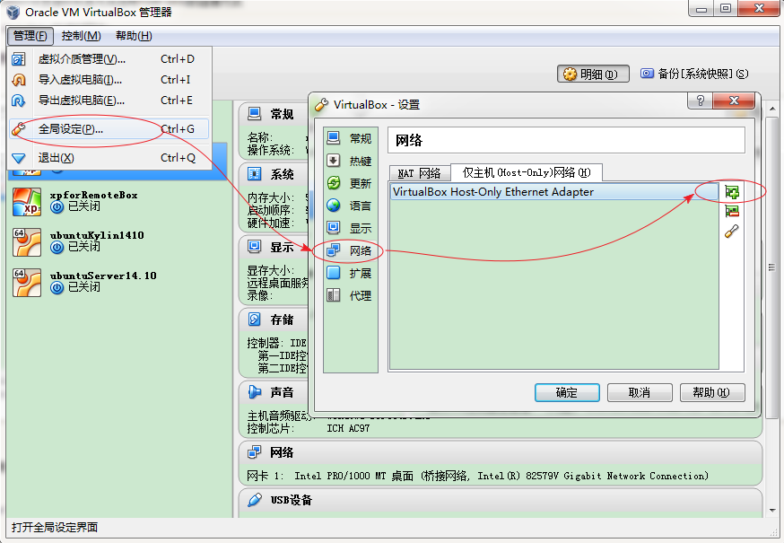Select VirtualBox Host-Only Ethernet Adapter entry
Screen dimensions: 784x543
554,192
